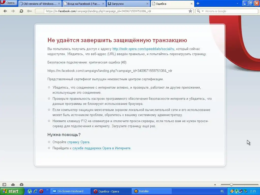This screenshot has width=260, height=195.
Task: Click the first system tray icon
Action: [232, 191]
